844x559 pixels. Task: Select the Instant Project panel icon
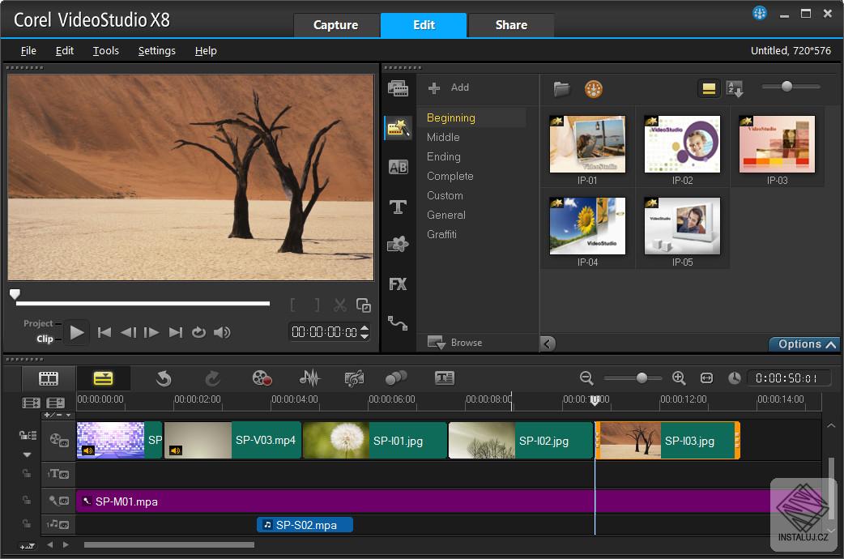click(398, 127)
